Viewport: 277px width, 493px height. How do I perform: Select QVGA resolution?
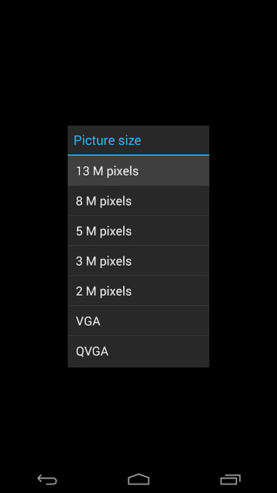coord(138,351)
